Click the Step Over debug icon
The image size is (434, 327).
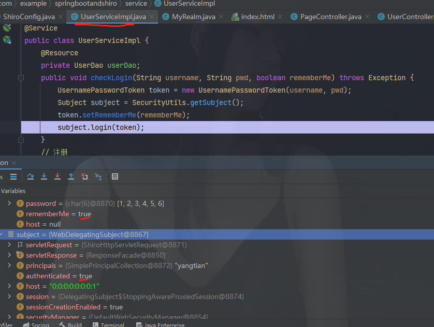pyautogui.click(x=31, y=176)
